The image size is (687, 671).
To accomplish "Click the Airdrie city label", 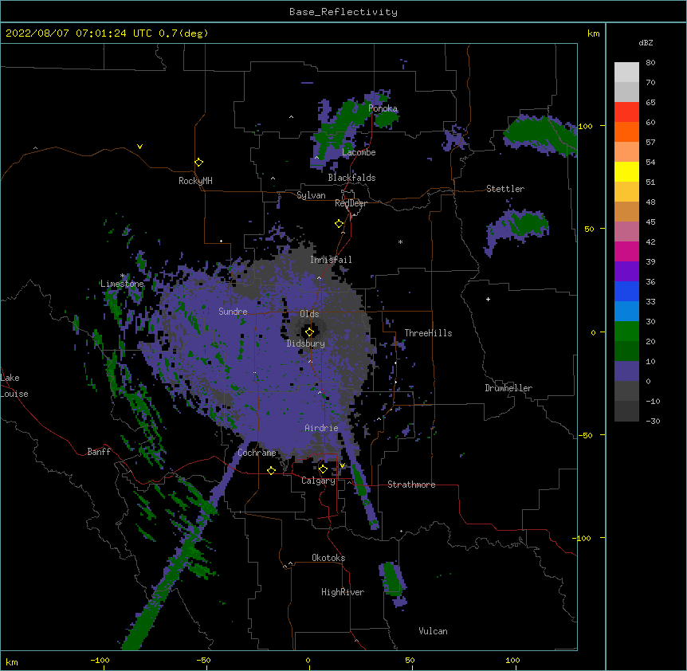I will tap(321, 428).
